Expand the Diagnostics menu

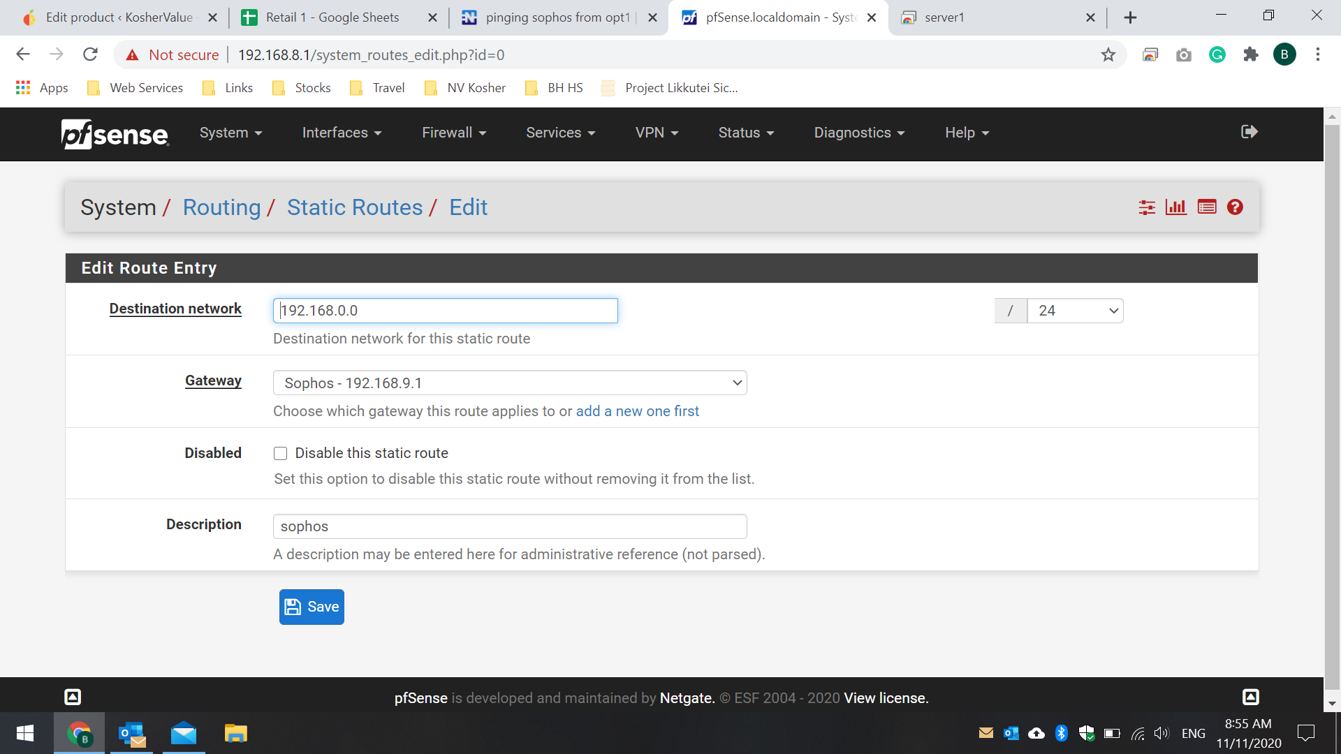859,133
